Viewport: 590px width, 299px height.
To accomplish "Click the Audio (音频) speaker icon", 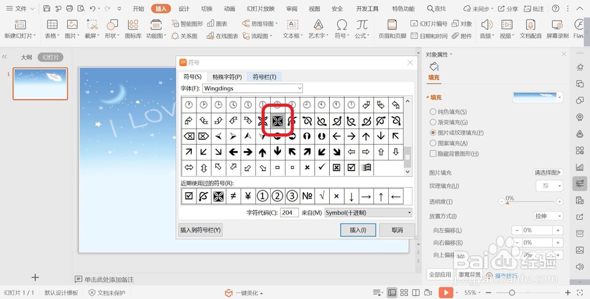I will click(487, 25).
